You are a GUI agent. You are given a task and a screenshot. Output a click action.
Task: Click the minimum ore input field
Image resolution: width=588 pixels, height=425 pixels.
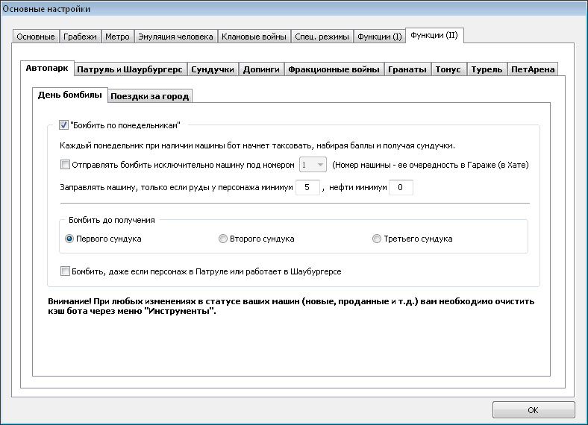point(307,187)
